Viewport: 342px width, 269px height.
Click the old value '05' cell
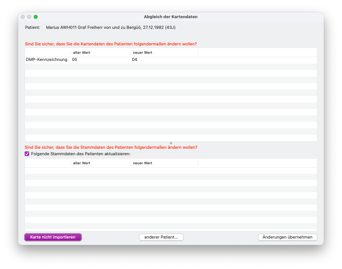click(x=75, y=60)
